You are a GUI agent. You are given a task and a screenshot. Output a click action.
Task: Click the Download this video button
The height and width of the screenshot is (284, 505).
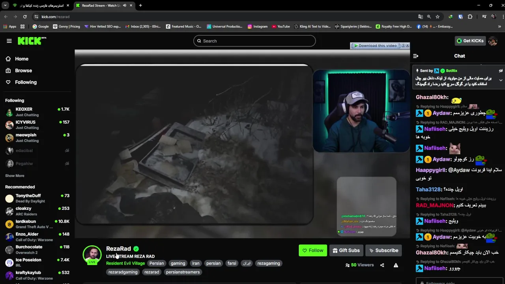click(x=375, y=46)
